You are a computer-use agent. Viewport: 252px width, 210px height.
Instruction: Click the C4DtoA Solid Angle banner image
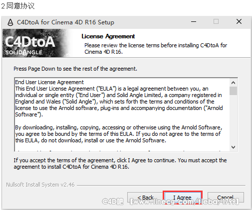click(x=36, y=43)
